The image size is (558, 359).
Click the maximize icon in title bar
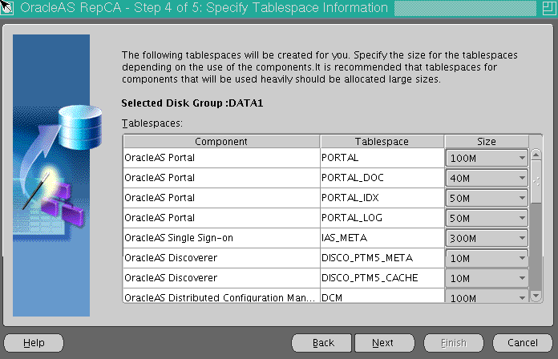coord(548,8)
